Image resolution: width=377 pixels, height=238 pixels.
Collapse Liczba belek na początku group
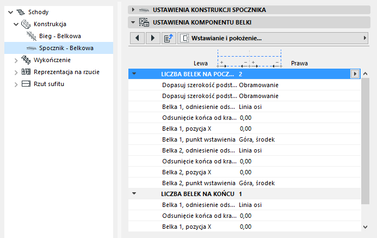(x=134, y=74)
